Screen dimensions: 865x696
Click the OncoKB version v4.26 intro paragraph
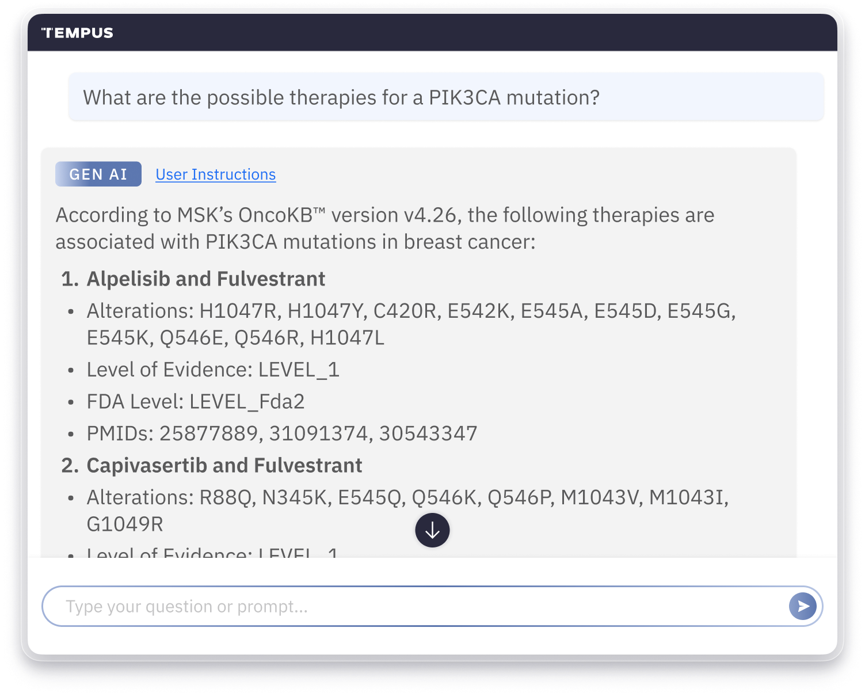pyautogui.click(x=385, y=229)
